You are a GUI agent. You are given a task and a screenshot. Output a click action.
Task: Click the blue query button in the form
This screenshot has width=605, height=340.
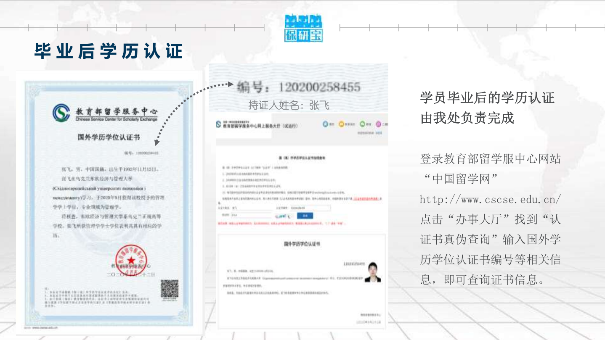coord(305,216)
